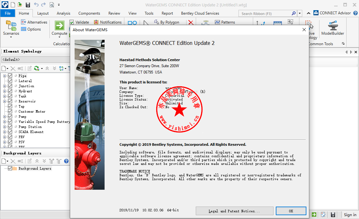359x219 pixels.
Task: Close the About WaterGEMS dialog
Action: click(304, 30)
